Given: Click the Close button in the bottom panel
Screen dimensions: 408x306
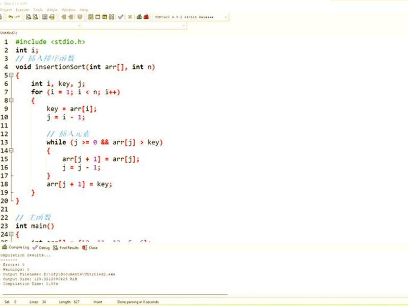Looking at the screenshot, I should tap(90, 247).
